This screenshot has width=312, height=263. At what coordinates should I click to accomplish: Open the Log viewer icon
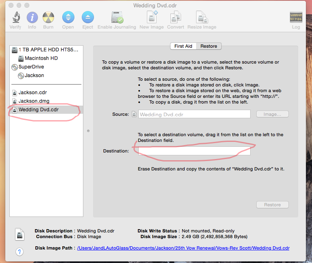point(296,18)
